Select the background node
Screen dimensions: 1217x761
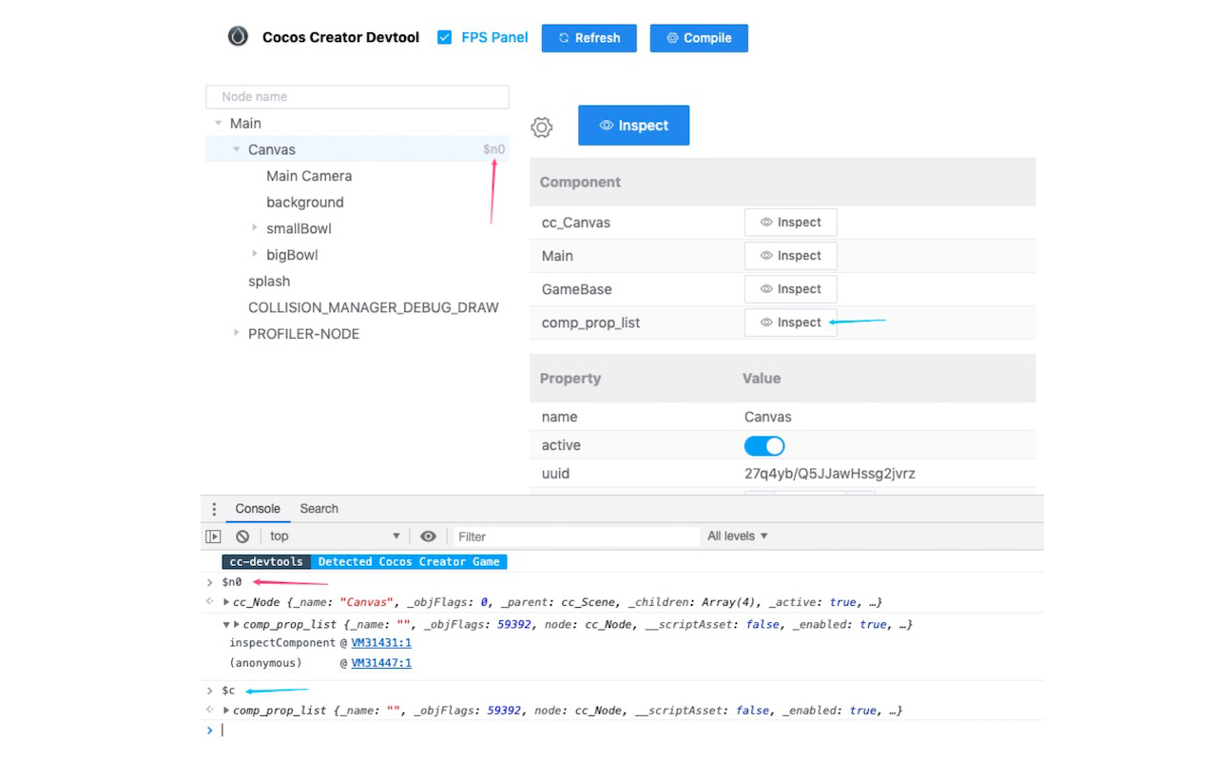pos(305,202)
